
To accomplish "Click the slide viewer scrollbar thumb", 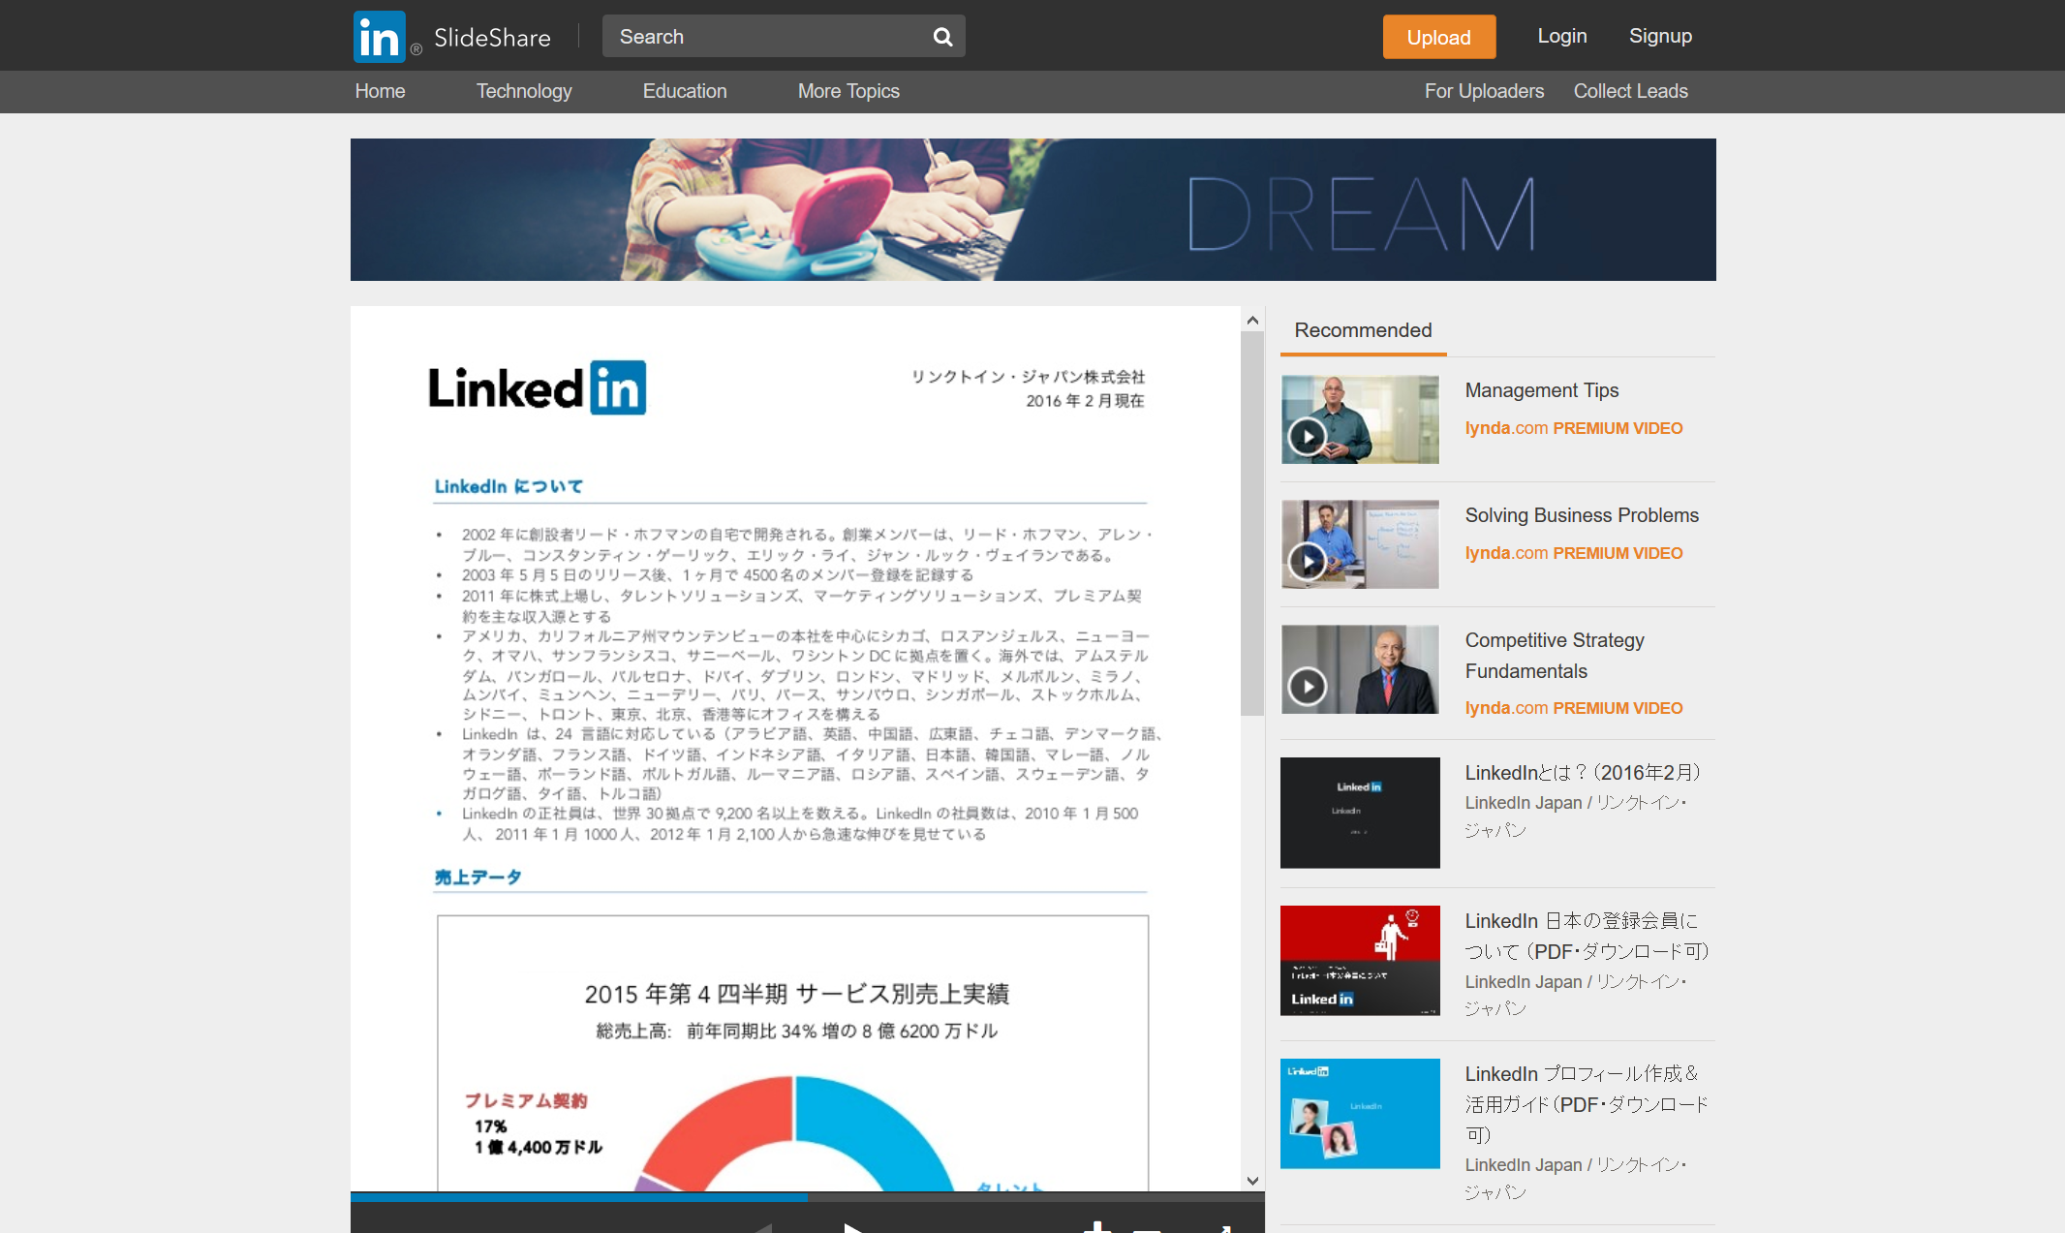I will coord(1252,523).
